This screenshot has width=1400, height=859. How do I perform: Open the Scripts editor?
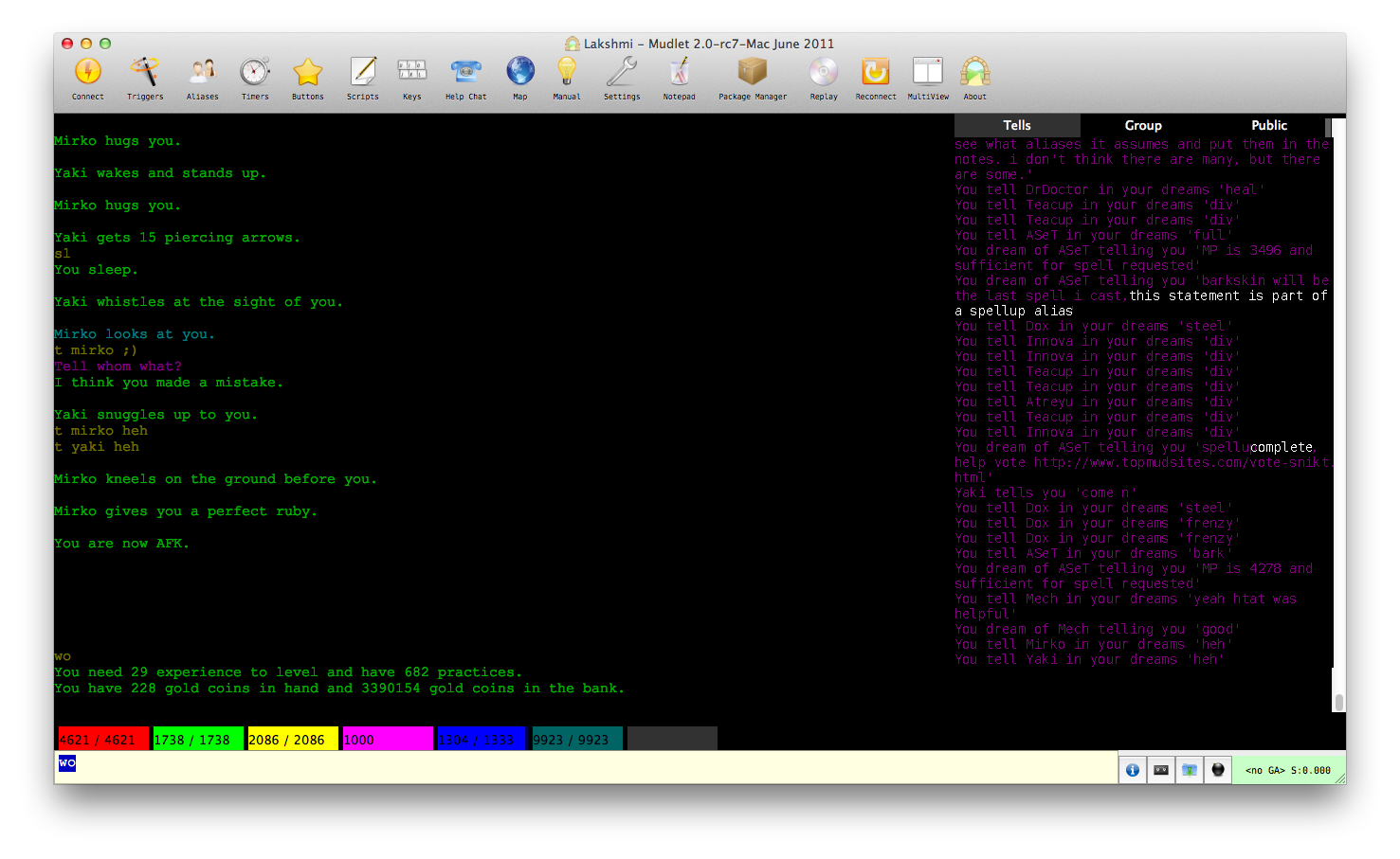362,73
